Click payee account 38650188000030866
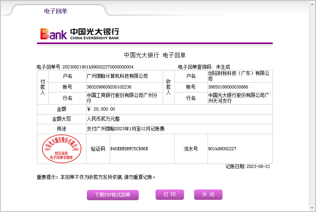This screenshot has width=316, height=212. 228,87
